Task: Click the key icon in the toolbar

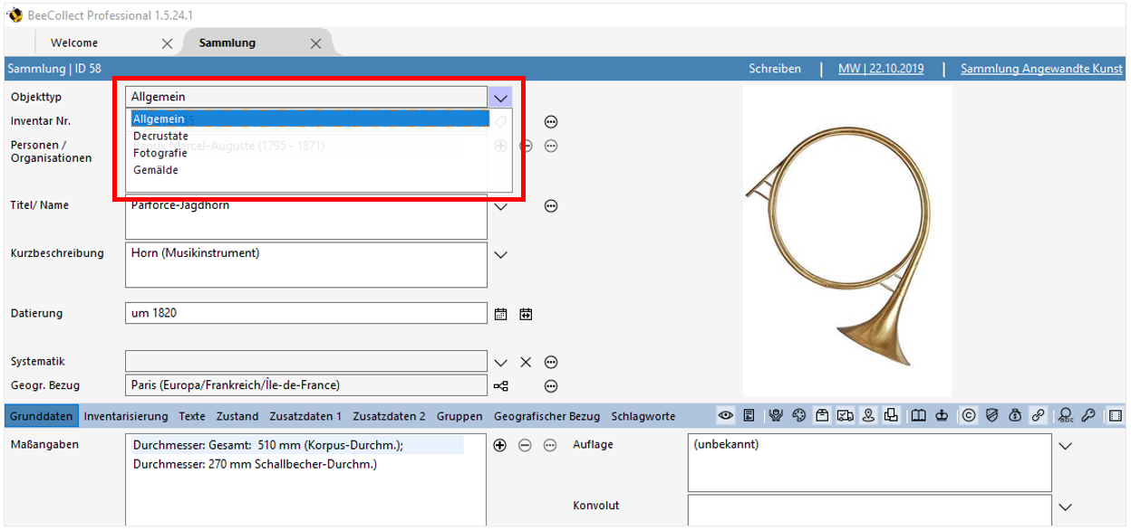Action: coord(1088,416)
